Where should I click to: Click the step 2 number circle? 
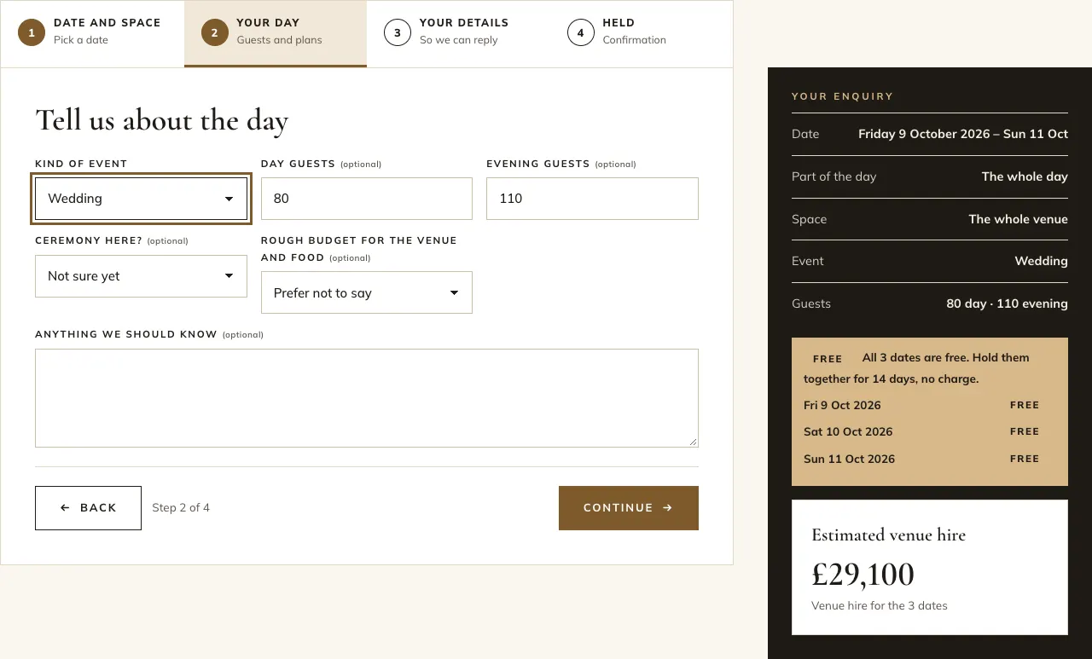[x=215, y=33]
